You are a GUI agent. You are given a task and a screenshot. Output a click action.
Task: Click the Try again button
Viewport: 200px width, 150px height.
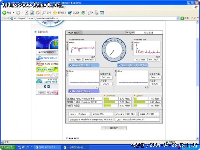(130, 32)
